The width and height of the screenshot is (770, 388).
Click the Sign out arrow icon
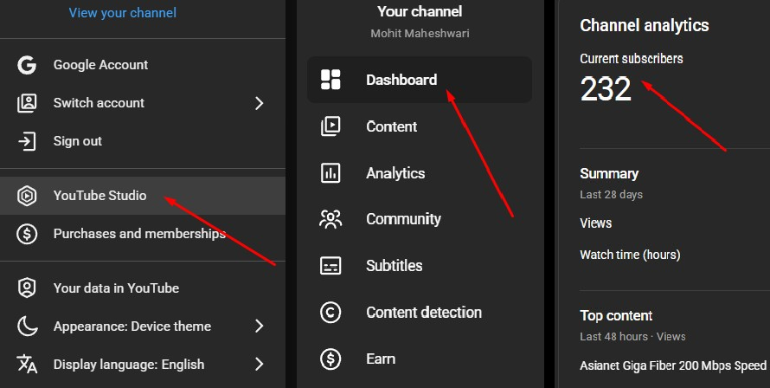tap(27, 141)
